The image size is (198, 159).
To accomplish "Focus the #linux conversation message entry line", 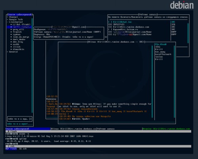I will [117, 122].
